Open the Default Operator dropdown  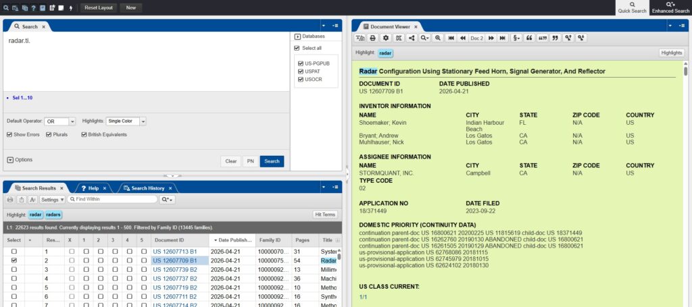(x=60, y=121)
